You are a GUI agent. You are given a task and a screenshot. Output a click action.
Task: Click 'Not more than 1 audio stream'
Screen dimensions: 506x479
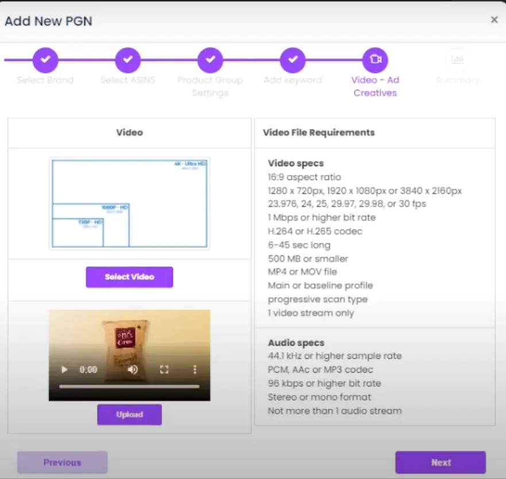pos(335,411)
